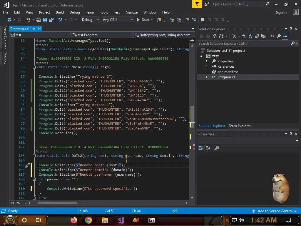Select app.manifest in Solution Explorer

point(228,72)
